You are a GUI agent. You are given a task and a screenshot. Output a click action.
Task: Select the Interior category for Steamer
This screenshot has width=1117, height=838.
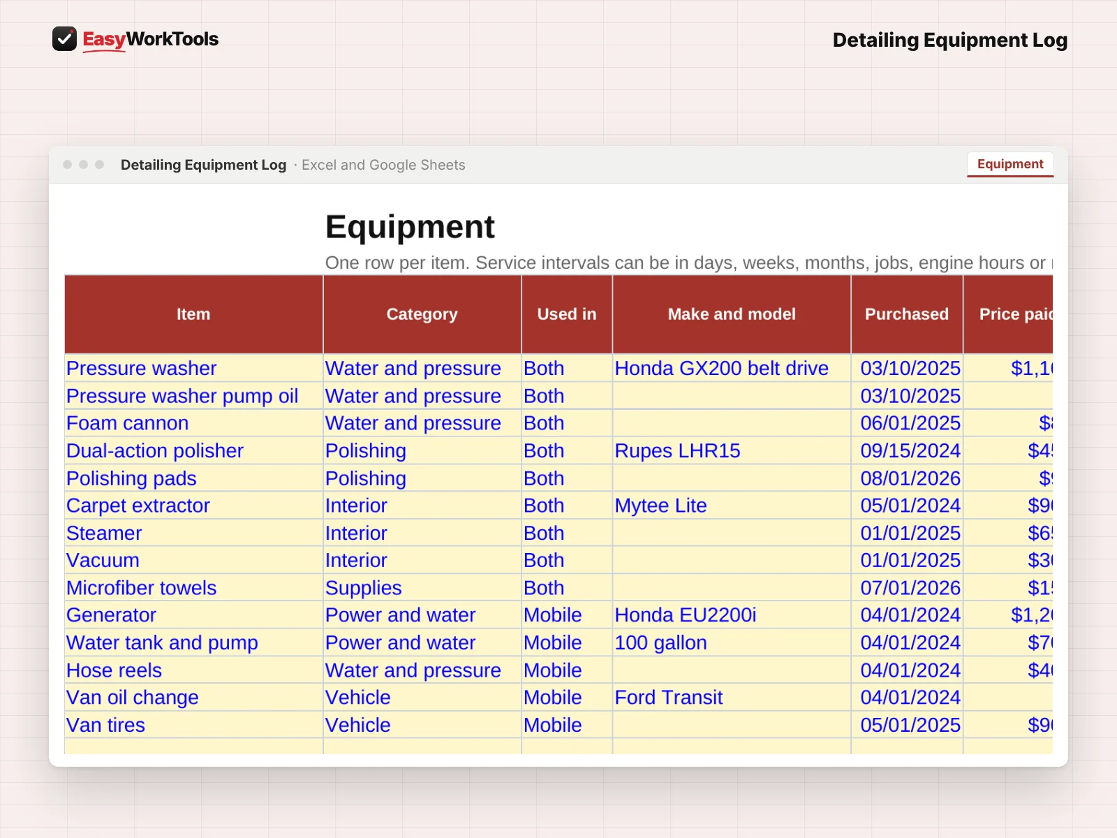coord(422,533)
